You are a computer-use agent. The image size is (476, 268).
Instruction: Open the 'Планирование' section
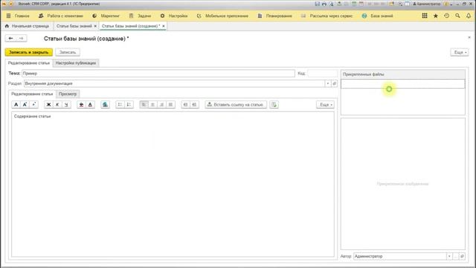click(x=274, y=16)
